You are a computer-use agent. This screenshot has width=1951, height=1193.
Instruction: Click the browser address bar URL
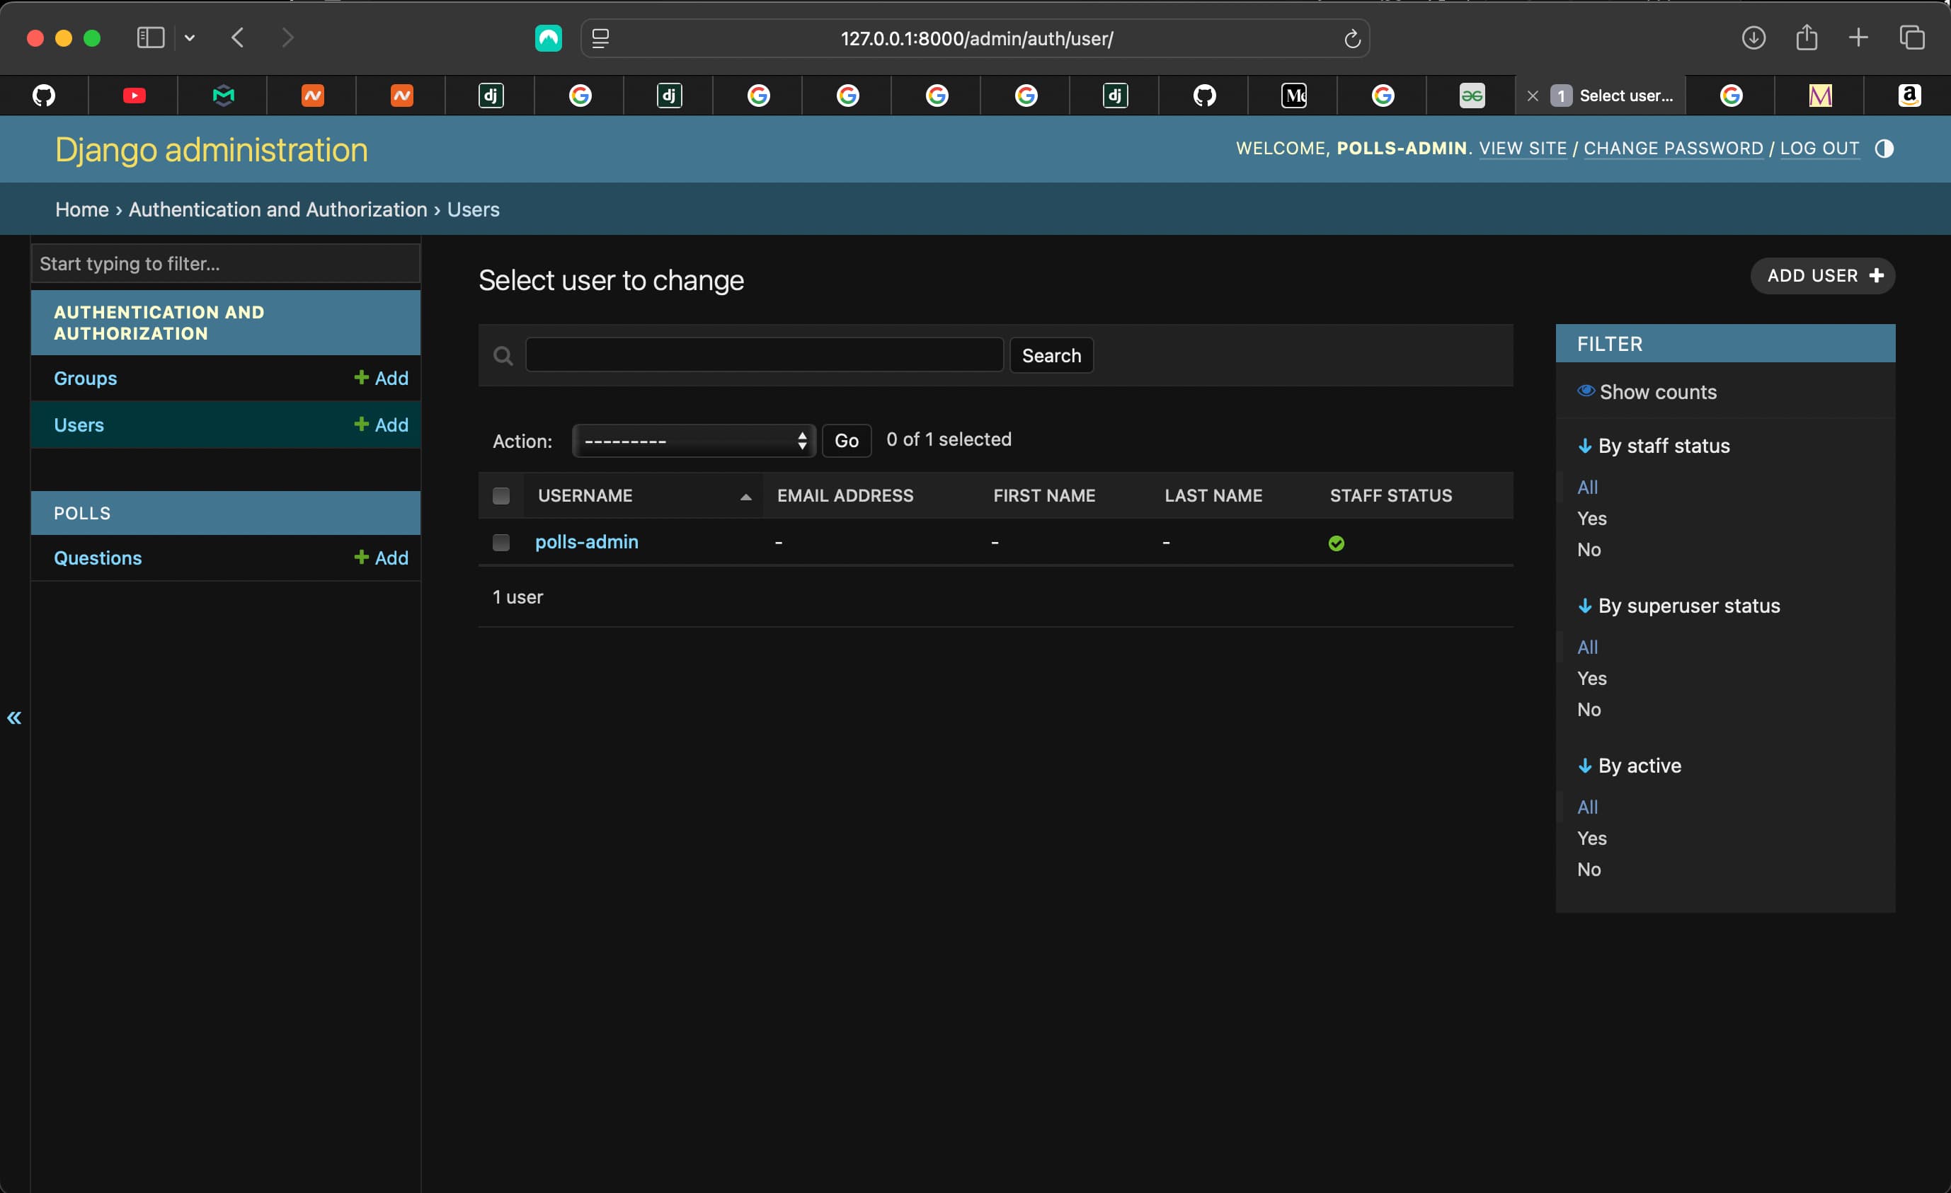[976, 38]
